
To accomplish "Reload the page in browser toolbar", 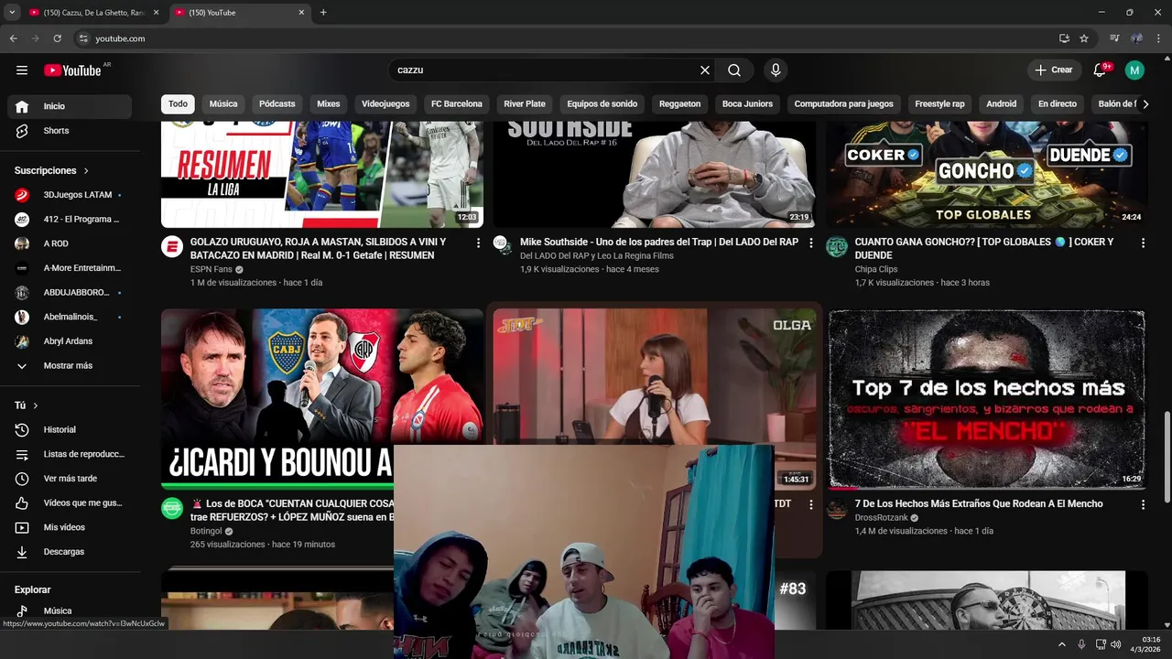I will [x=57, y=38].
